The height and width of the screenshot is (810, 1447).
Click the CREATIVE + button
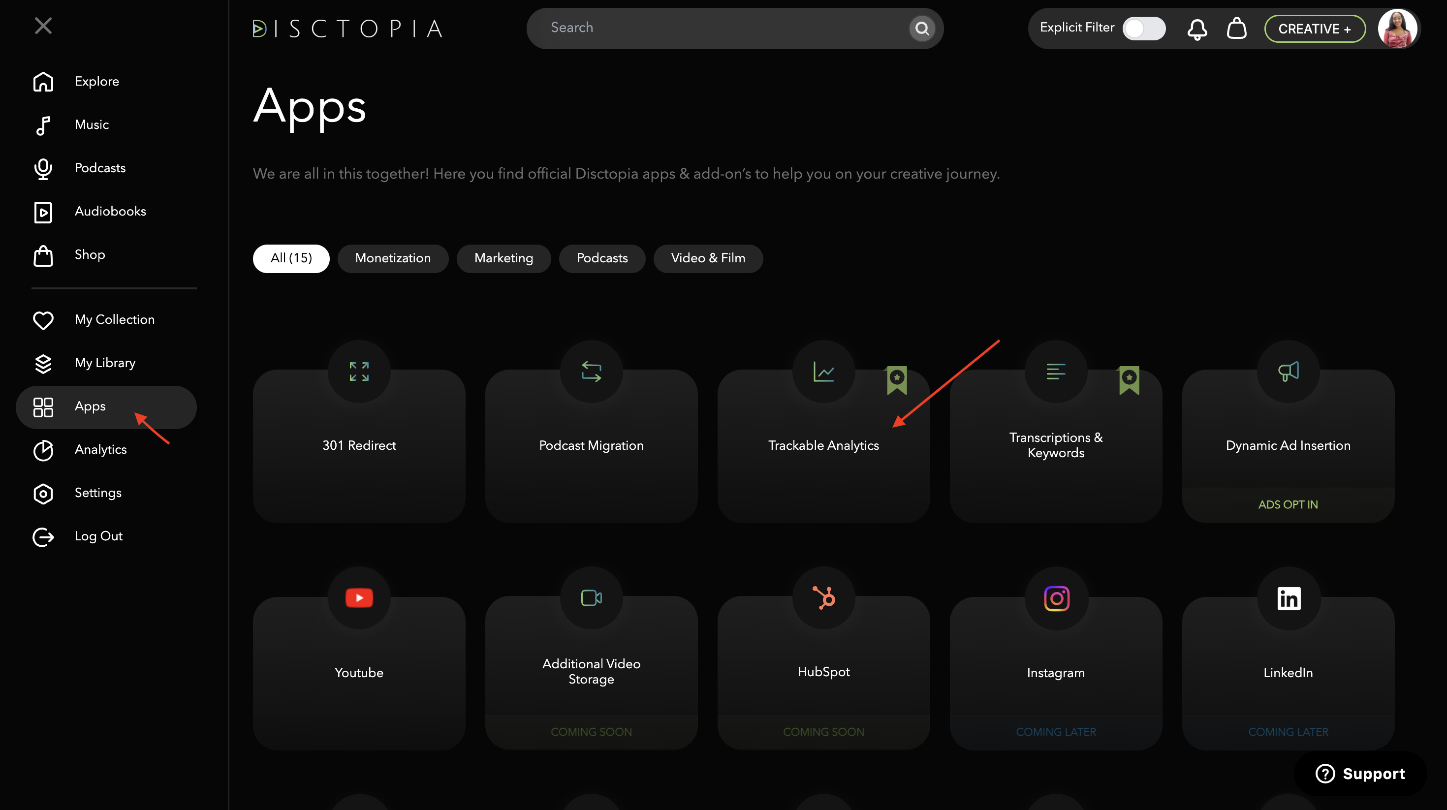[1315, 29]
